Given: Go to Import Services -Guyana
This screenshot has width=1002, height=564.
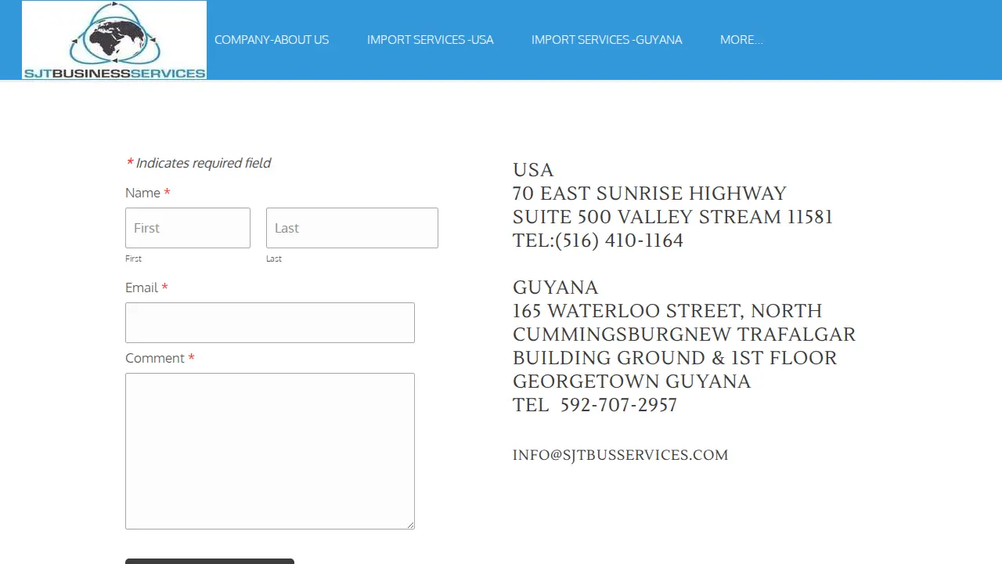Looking at the screenshot, I should pos(607,40).
